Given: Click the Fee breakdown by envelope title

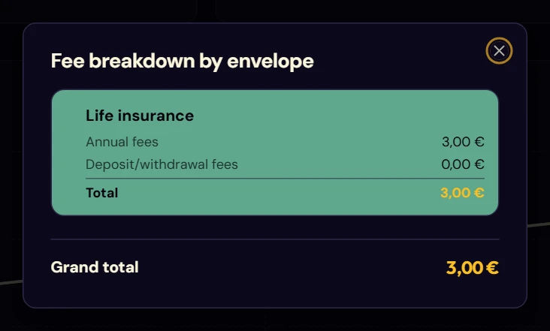Looking at the screenshot, I should (x=182, y=62).
